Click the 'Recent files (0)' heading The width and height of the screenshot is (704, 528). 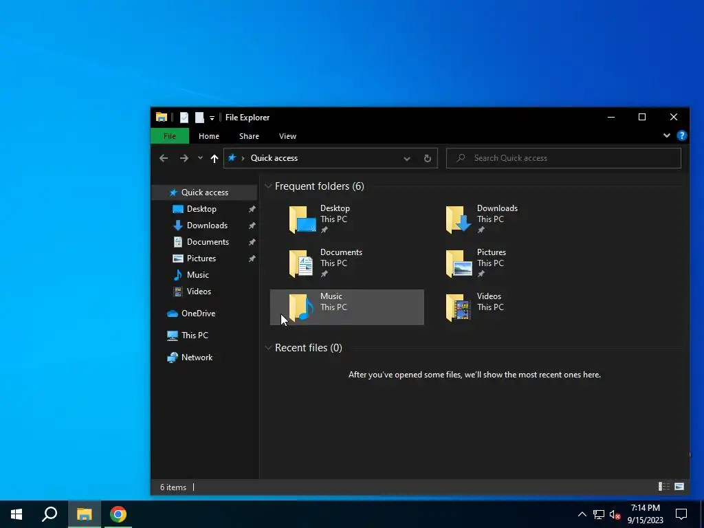tap(309, 347)
